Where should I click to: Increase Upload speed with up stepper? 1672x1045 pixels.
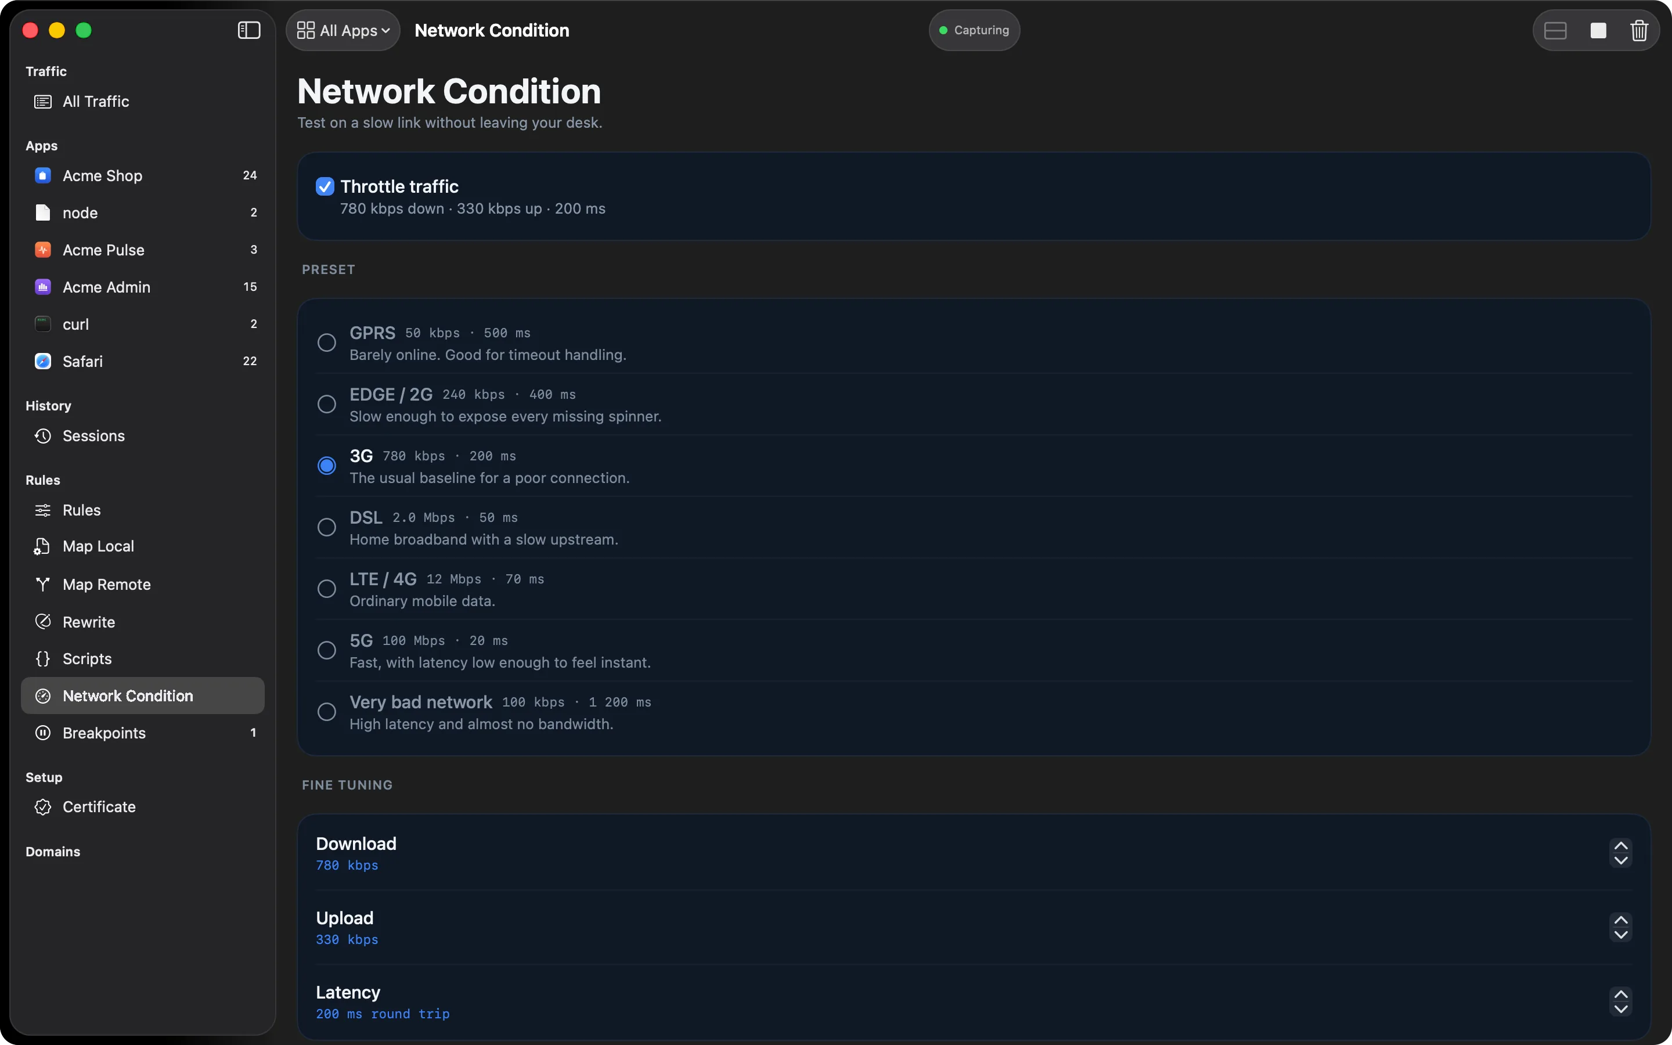(1620, 920)
